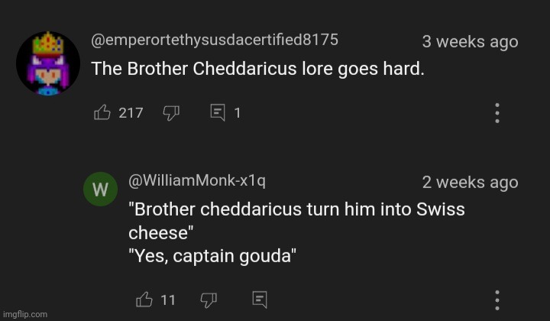Viewport: 550px width, 321px height.
Task: Open replies icon on top comment
Action: [218, 113]
